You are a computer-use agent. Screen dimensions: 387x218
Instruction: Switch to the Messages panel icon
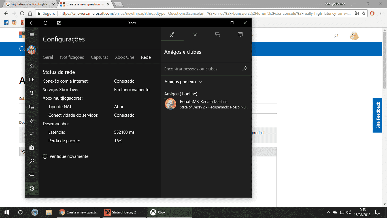coord(218,35)
